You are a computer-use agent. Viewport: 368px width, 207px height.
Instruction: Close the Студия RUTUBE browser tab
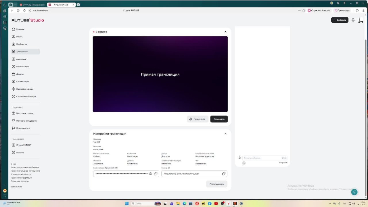(73, 5)
